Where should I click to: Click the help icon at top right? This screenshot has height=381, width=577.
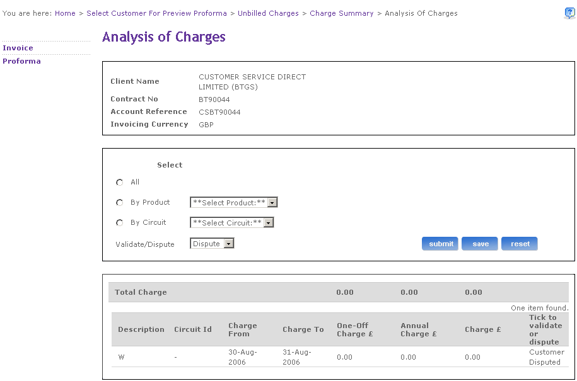pyautogui.click(x=569, y=13)
